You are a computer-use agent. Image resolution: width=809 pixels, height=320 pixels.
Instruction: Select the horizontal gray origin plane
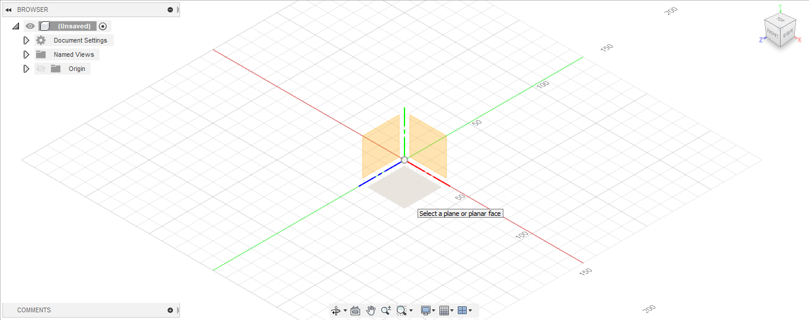pyautogui.click(x=404, y=186)
